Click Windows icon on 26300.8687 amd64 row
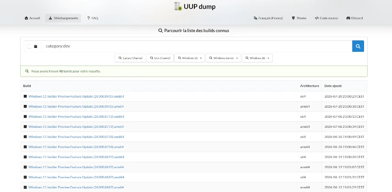 coord(25,177)
